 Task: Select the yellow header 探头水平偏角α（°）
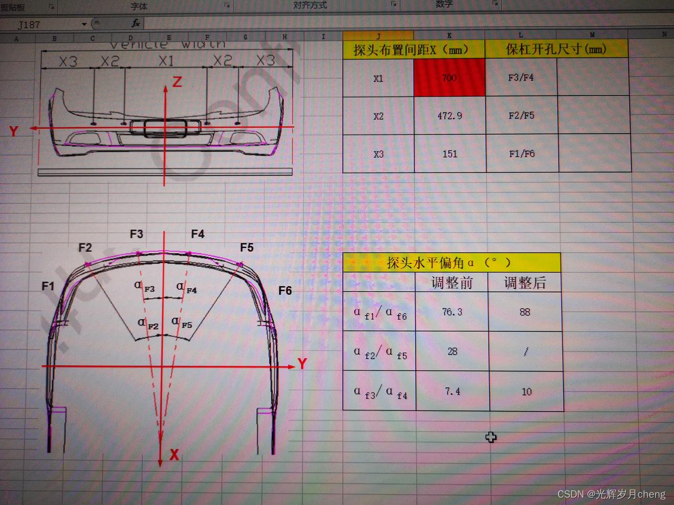(x=451, y=262)
